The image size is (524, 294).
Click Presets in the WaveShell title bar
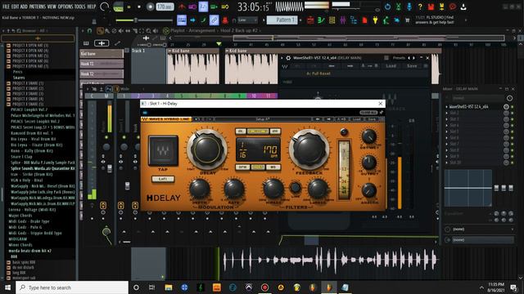(x=399, y=58)
